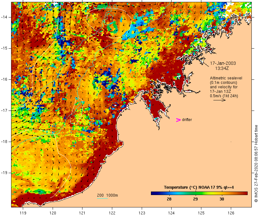Click the '29' colorbar tick label
The height and width of the screenshot is (216, 260).
[195, 199]
